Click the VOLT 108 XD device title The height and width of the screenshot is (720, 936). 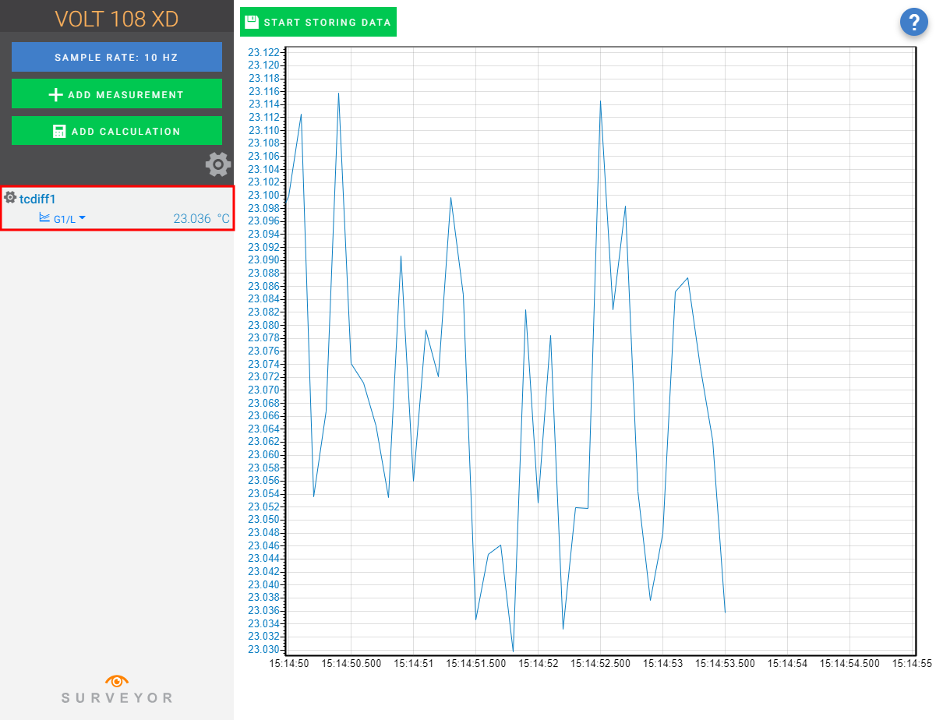(x=116, y=17)
